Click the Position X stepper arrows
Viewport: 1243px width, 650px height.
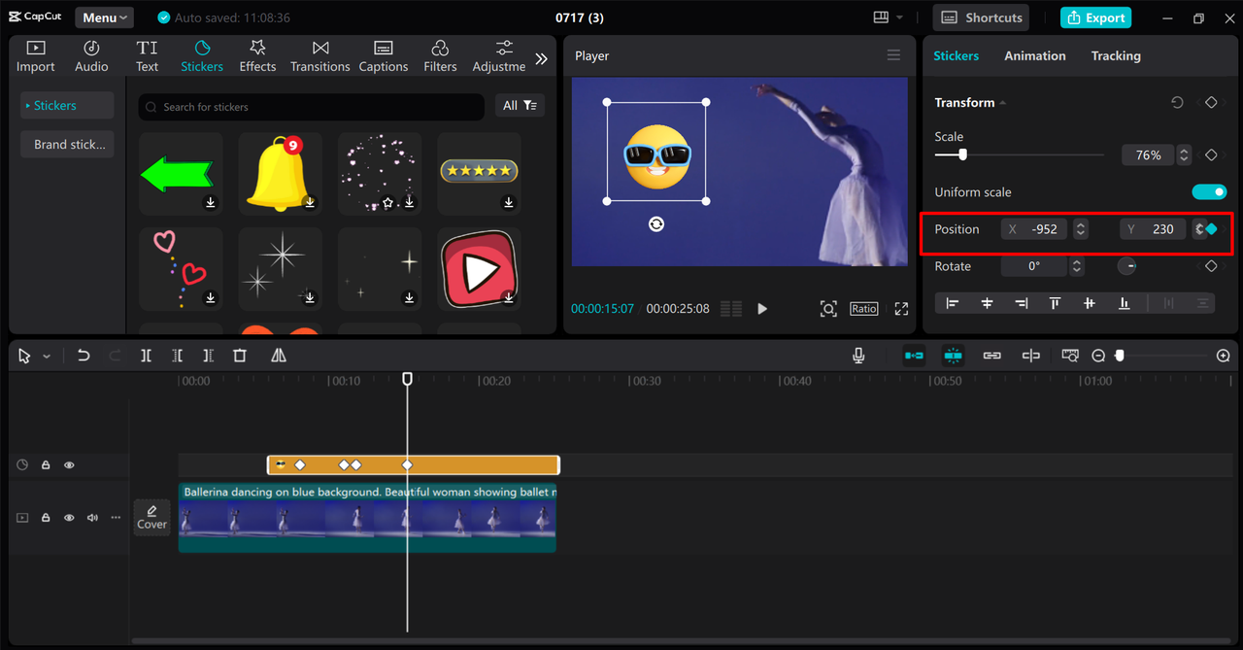(1081, 229)
